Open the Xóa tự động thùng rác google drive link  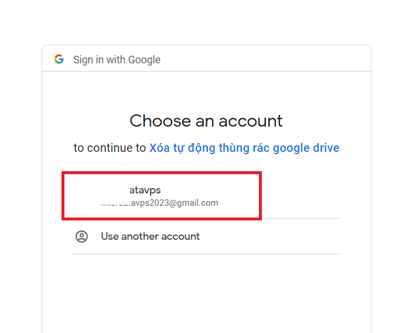click(x=244, y=148)
